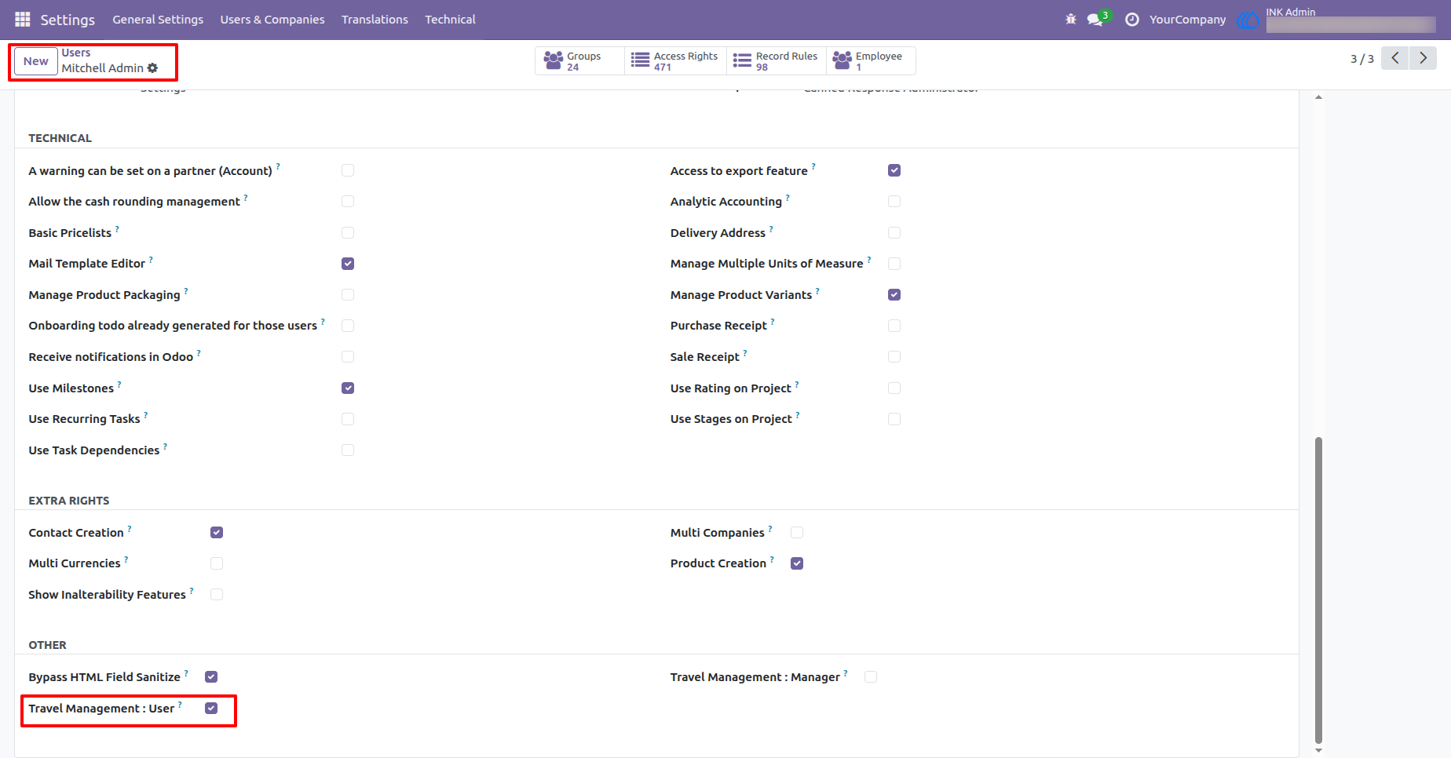Open the conversations chat icon
The image size is (1451, 758).
pos(1096,19)
